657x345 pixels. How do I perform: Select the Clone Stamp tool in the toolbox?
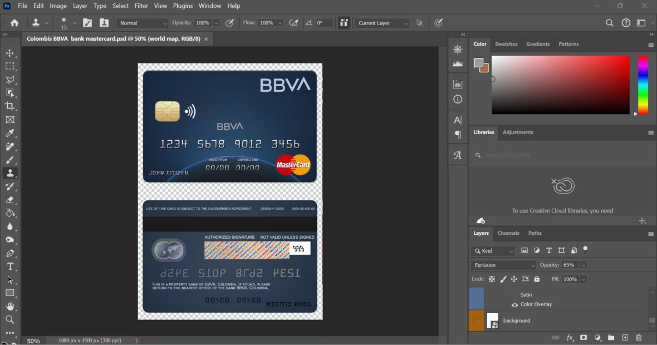pos(9,174)
